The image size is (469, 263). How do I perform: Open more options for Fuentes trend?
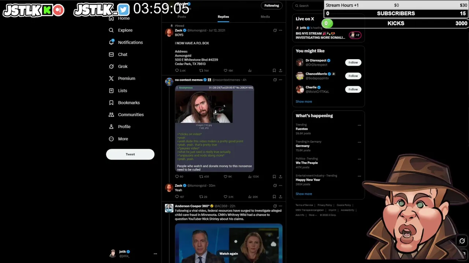click(359, 125)
